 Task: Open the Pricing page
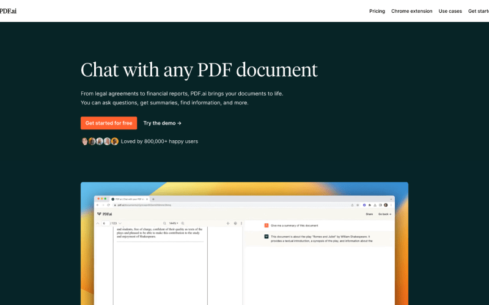click(377, 11)
